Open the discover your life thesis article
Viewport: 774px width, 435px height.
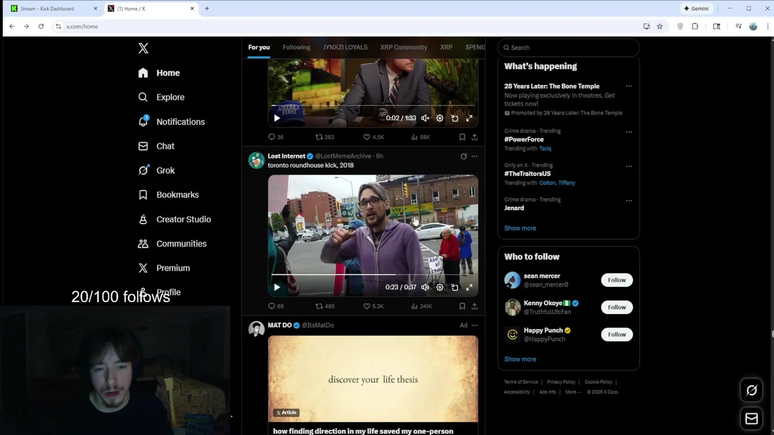373,379
